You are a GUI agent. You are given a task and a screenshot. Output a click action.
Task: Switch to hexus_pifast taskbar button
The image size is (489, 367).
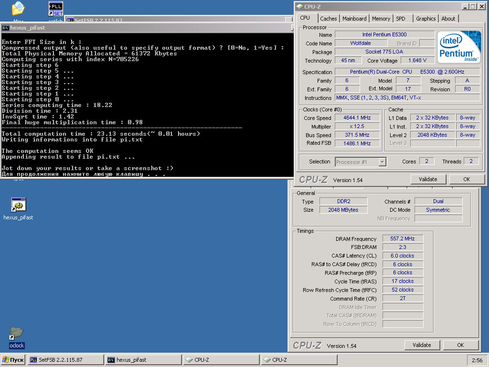point(143,360)
